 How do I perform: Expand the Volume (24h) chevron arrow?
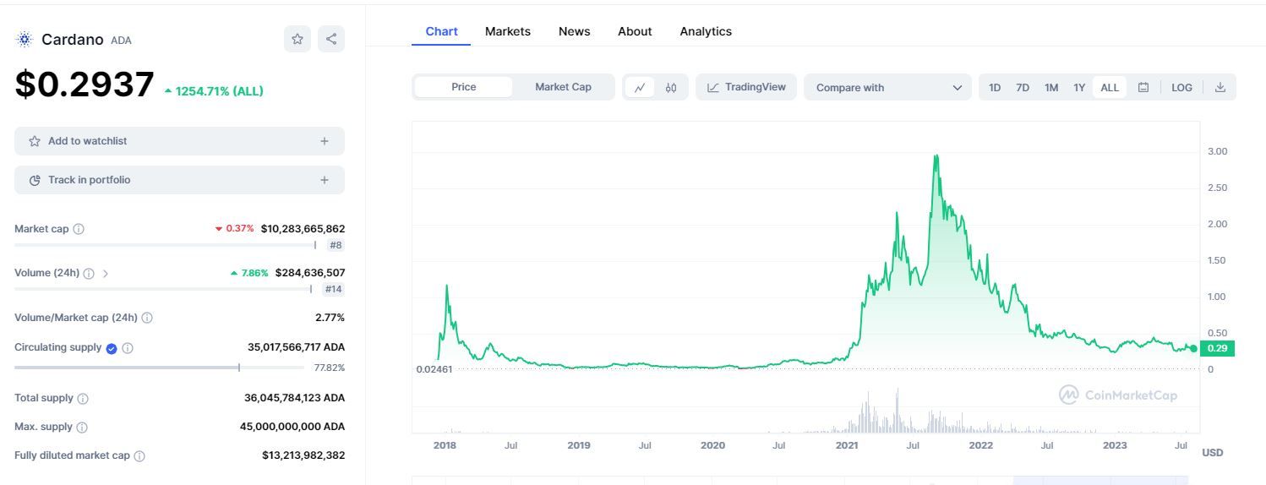coord(106,274)
